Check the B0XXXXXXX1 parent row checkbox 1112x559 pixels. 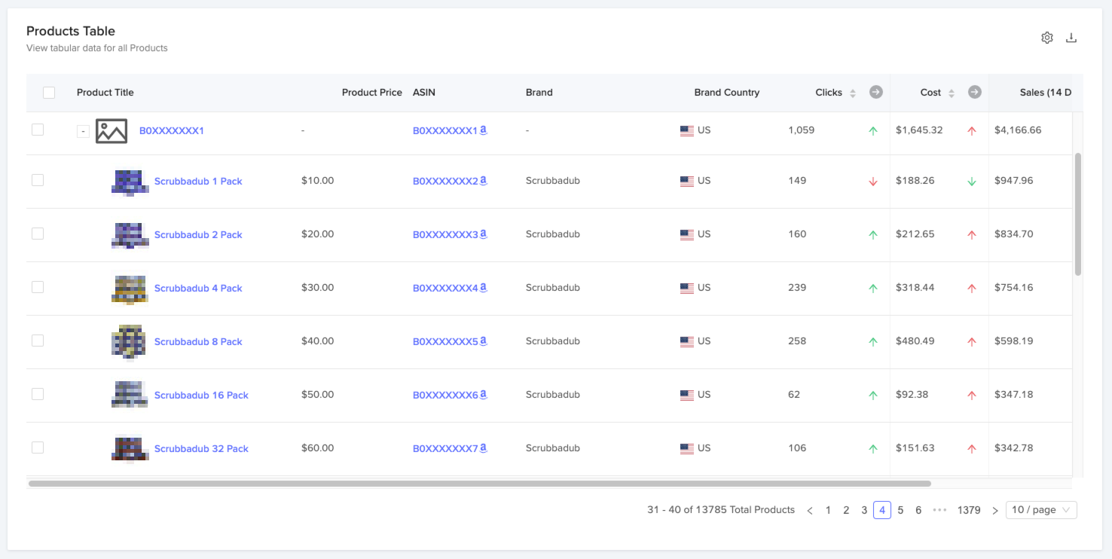[38, 130]
